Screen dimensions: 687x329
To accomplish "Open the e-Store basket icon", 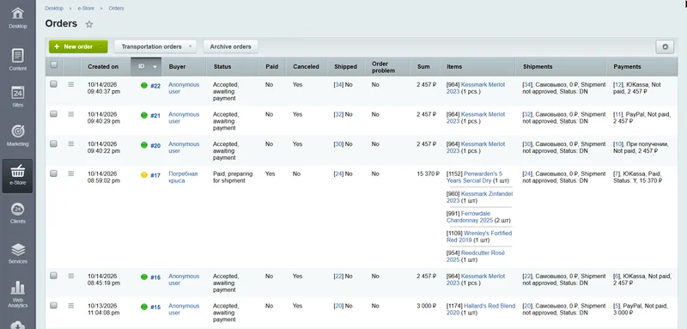I will coord(17,171).
